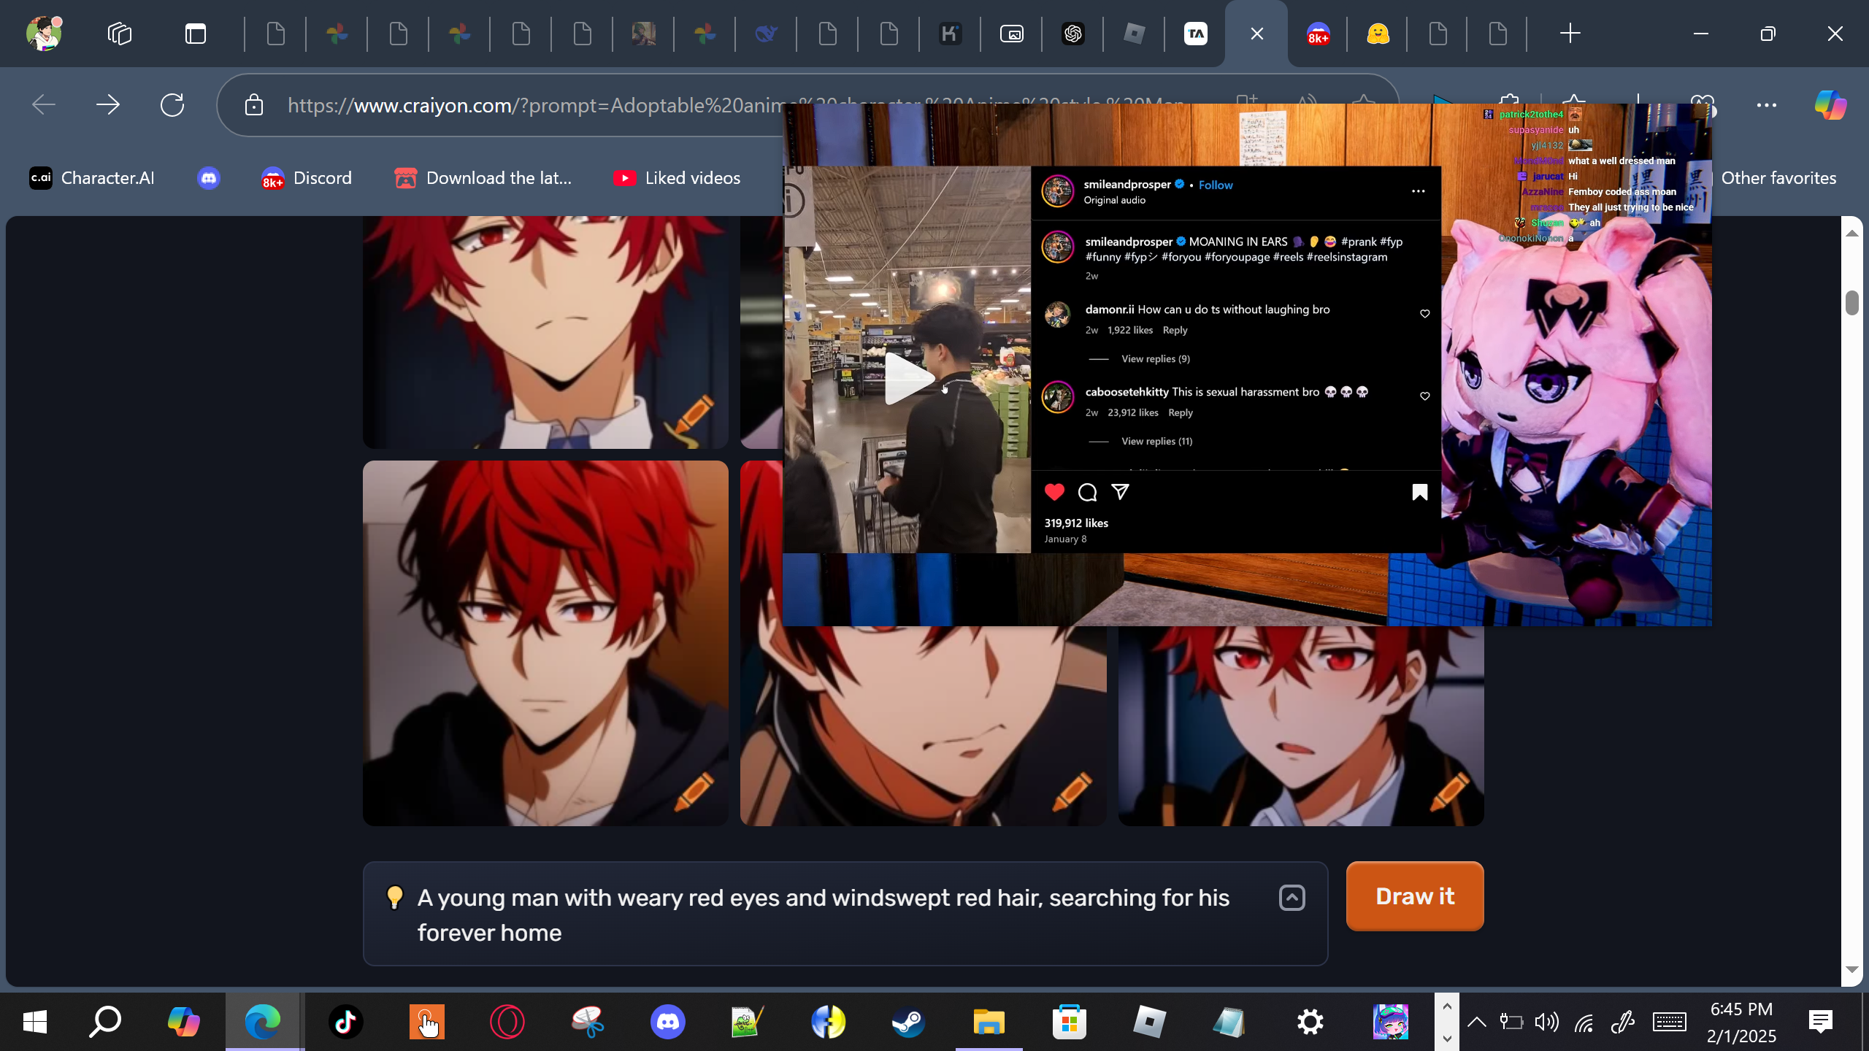Expand View replies (11) under caboosetehkitty comment
Viewport: 1869px width, 1051px height.
pos(1156,442)
